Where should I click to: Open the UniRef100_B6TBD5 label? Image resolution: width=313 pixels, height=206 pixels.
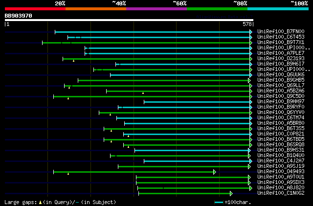[x=281, y=139]
